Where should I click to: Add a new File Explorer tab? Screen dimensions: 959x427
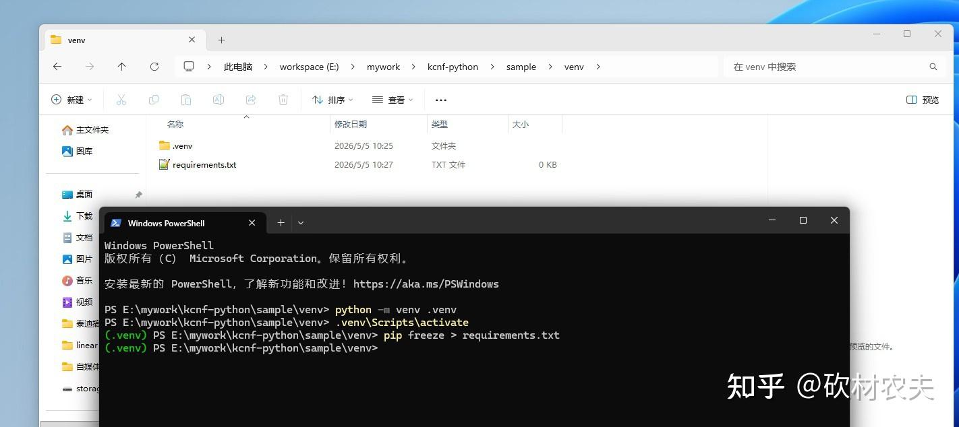point(221,40)
